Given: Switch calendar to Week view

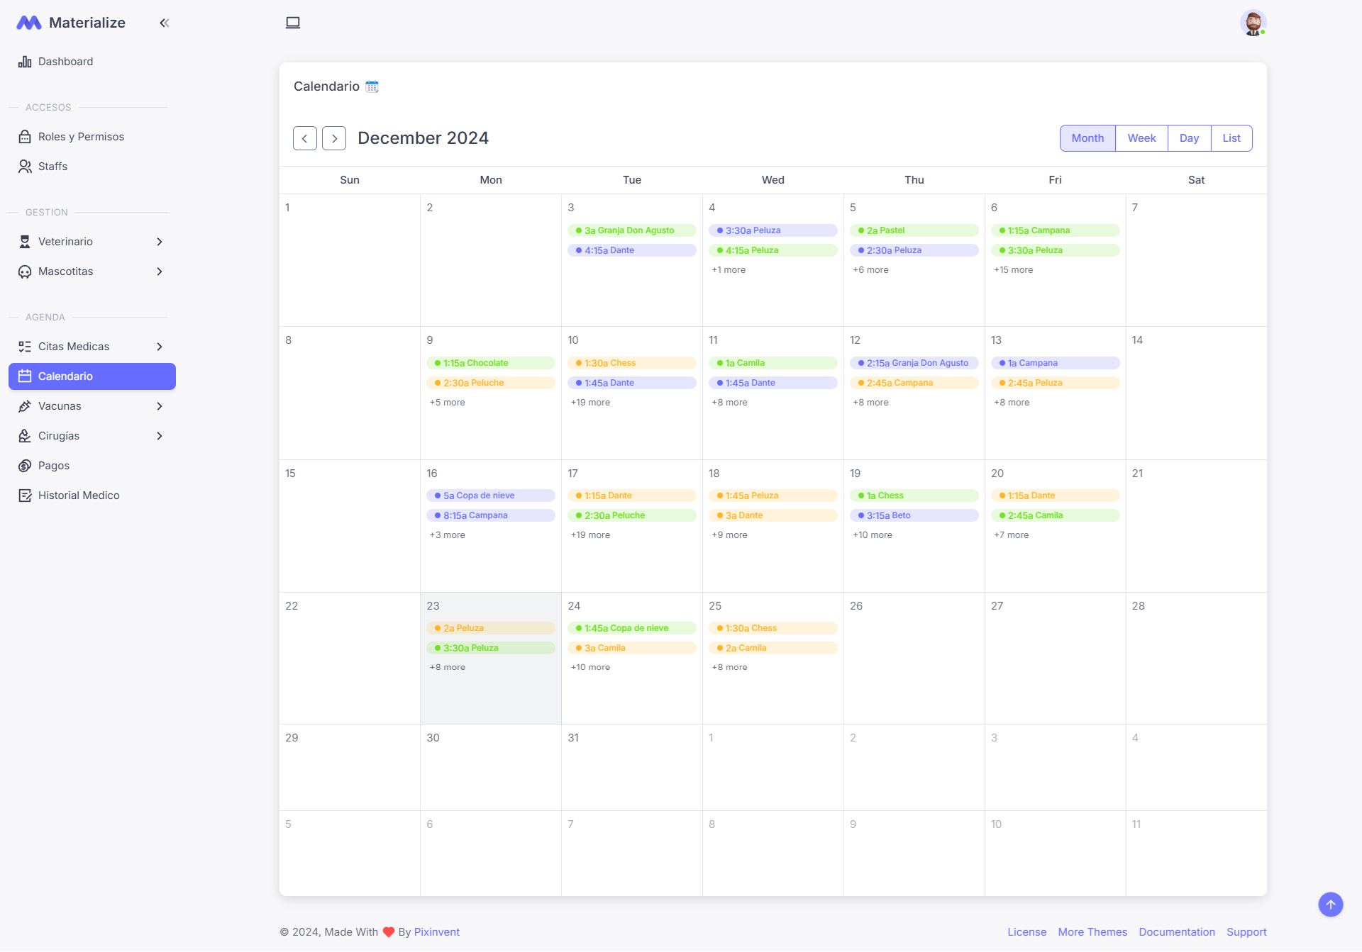Looking at the screenshot, I should click(1141, 138).
